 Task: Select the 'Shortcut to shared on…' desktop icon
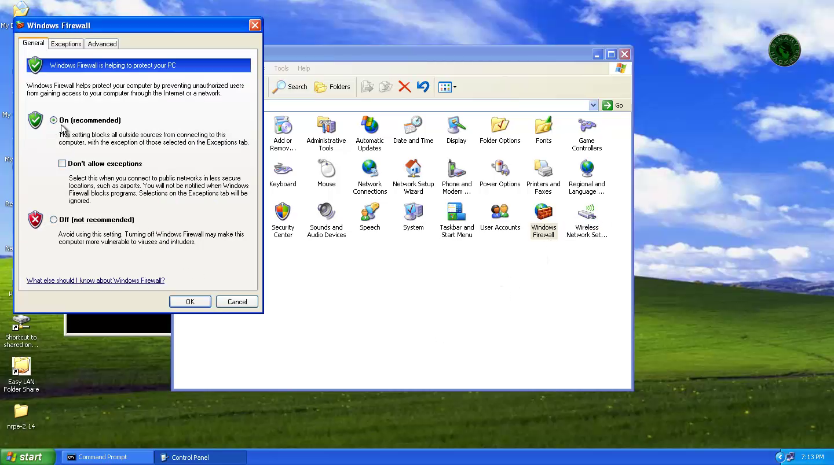[x=21, y=331]
